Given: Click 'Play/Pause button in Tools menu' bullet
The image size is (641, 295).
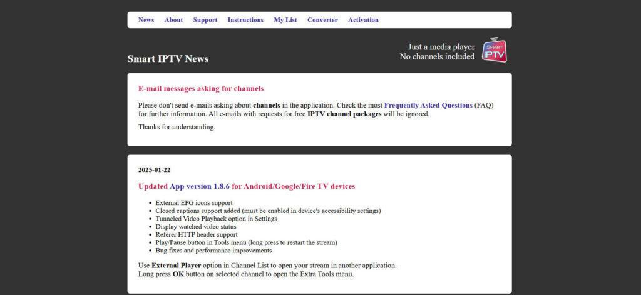Looking at the screenshot, I should 246,242.
